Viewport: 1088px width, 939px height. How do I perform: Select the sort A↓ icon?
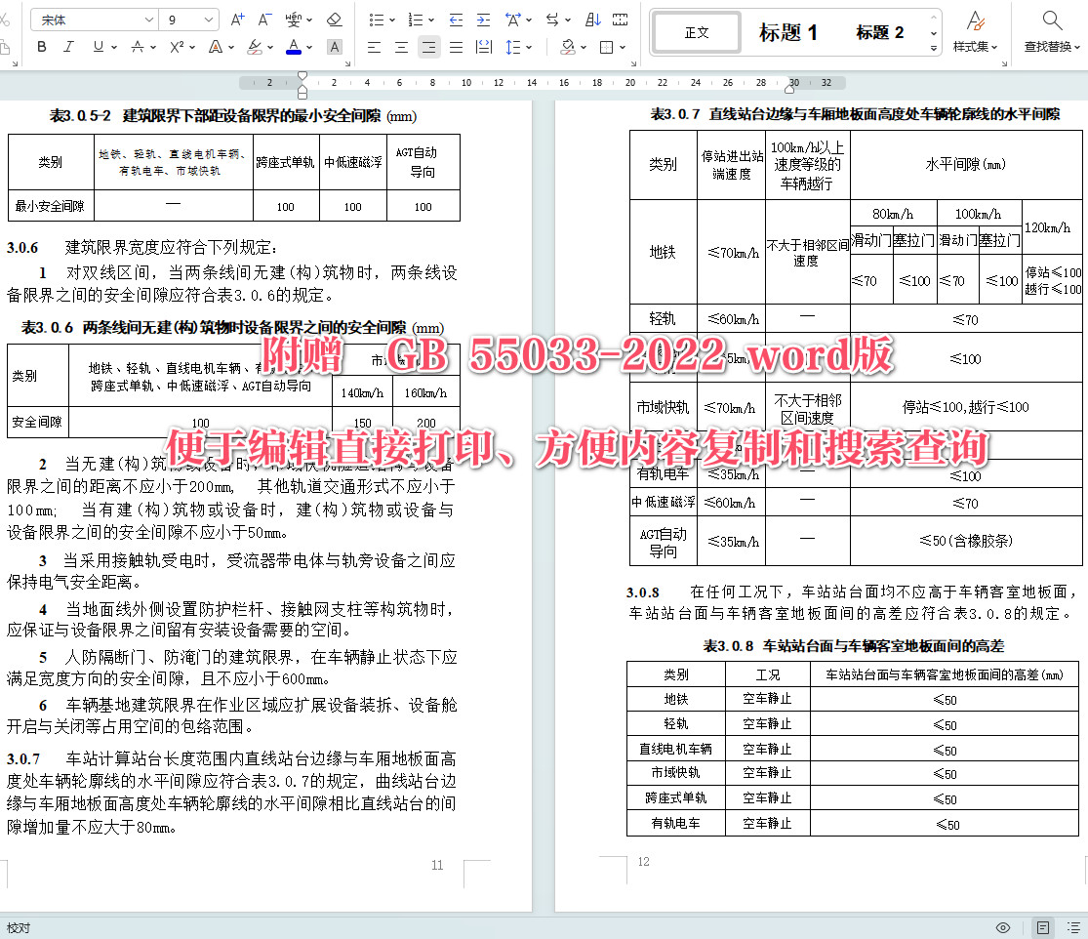pyautogui.click(x=593, y=19)
